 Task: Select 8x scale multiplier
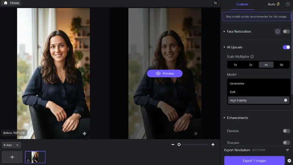click(x=282, y=65)
